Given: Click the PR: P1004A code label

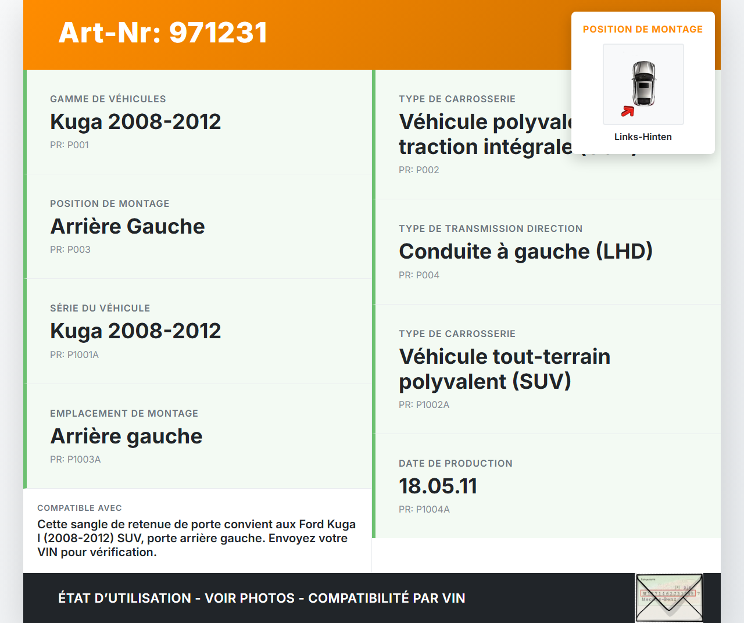Looking at the screenshot, I should pyautogui.click(x=424, y=509).
